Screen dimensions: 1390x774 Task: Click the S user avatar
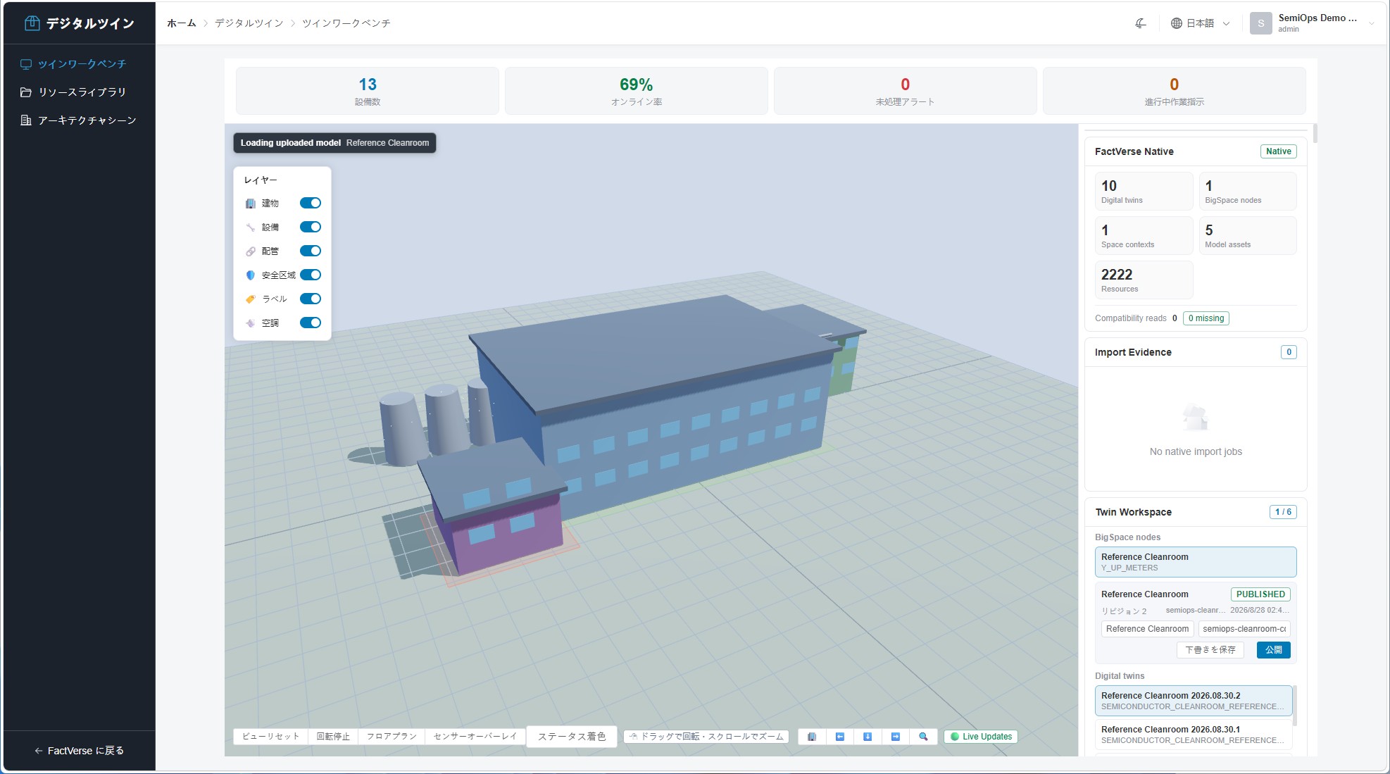point(1260,23)
